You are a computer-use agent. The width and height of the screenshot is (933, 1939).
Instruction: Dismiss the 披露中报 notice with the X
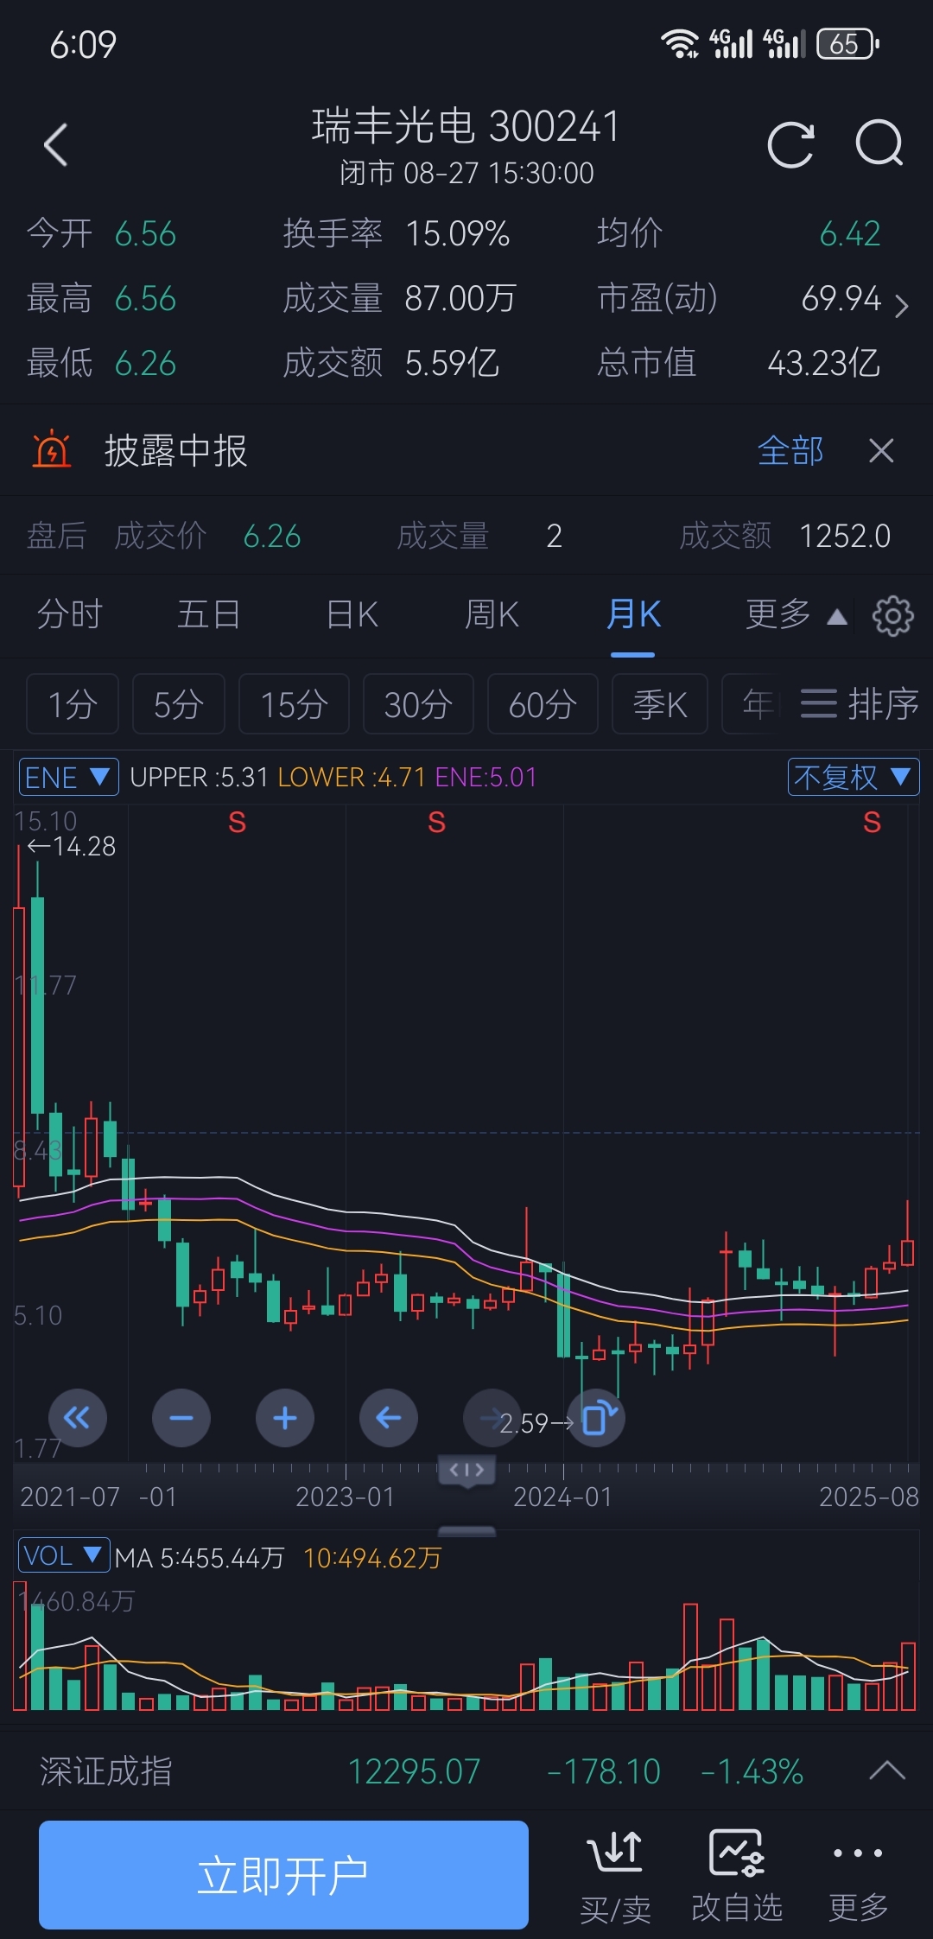point(881,450)
